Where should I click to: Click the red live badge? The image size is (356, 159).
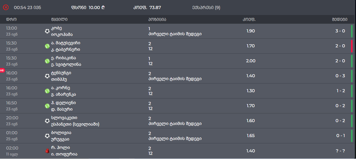(2, 70)
